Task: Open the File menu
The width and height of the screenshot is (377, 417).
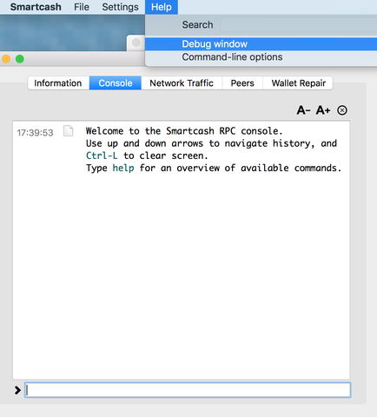Action: [x=82, y=7]
